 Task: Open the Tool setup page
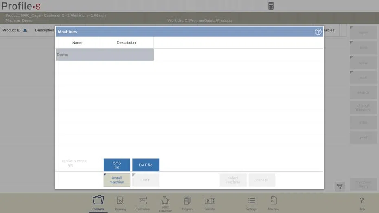point(143,203)
